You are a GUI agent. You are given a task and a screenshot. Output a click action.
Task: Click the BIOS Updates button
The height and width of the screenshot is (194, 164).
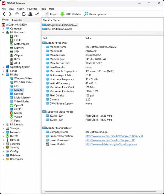[x=71, y=14]
